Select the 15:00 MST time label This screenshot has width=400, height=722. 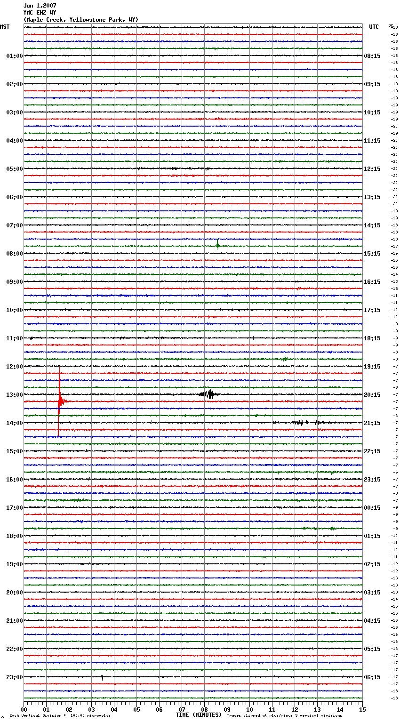pos(14,451)
